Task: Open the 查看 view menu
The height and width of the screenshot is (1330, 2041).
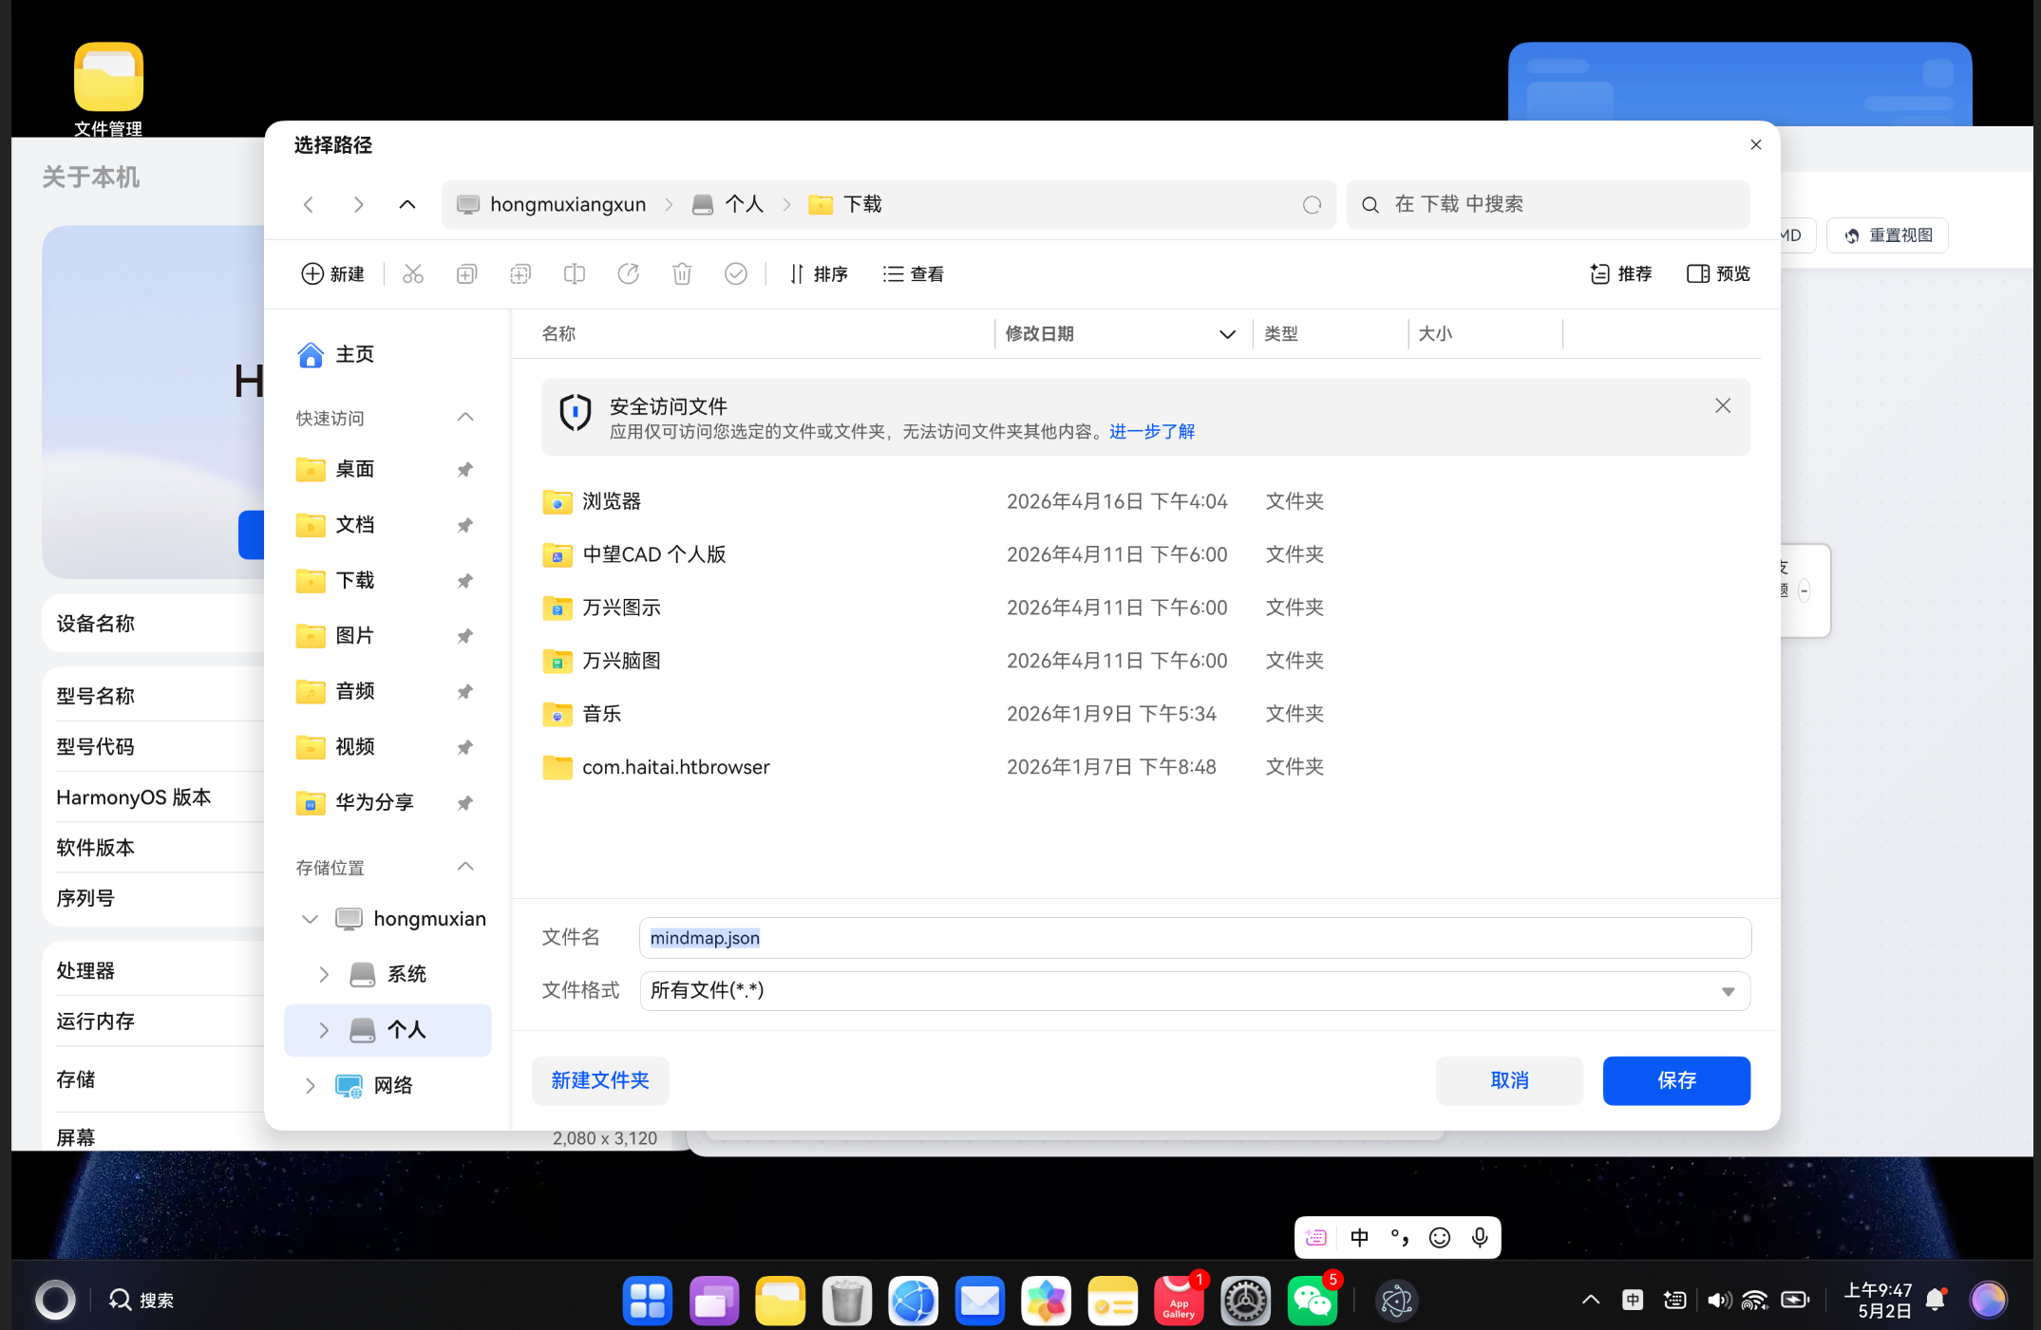Action: pyautogui.click(x=914, y=274)
